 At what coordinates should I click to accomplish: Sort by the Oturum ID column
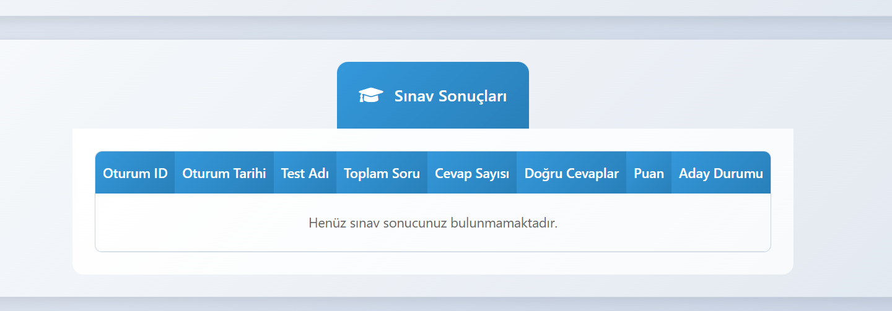[135, 173]
